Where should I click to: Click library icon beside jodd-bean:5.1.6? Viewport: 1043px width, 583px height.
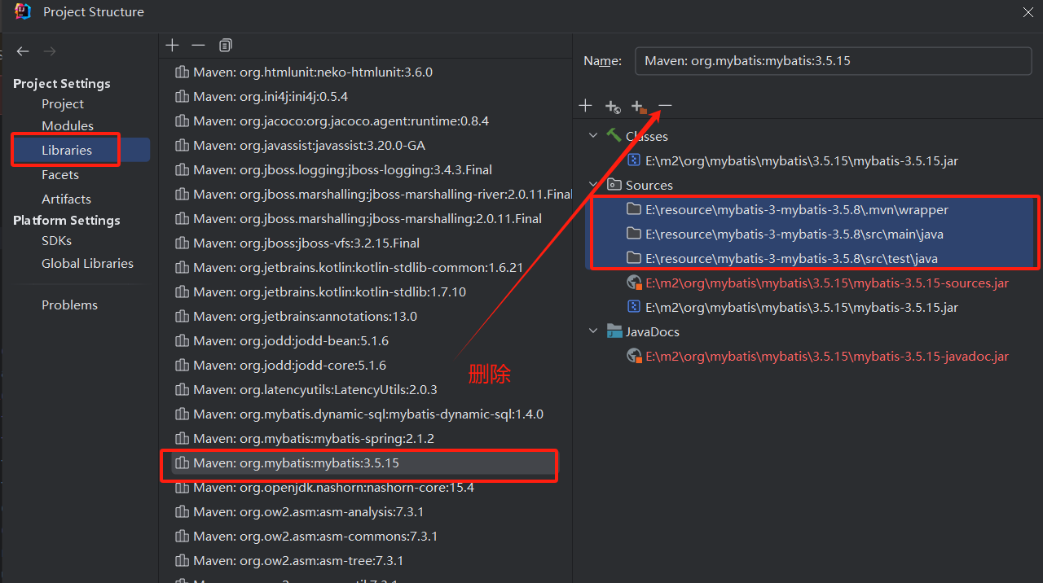click(x=182, y=341)
